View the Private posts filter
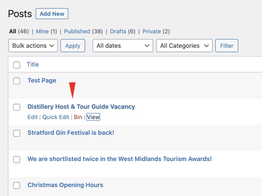 152,31
